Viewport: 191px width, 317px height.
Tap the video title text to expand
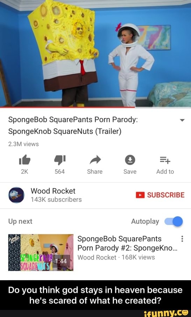click(73, 125)
